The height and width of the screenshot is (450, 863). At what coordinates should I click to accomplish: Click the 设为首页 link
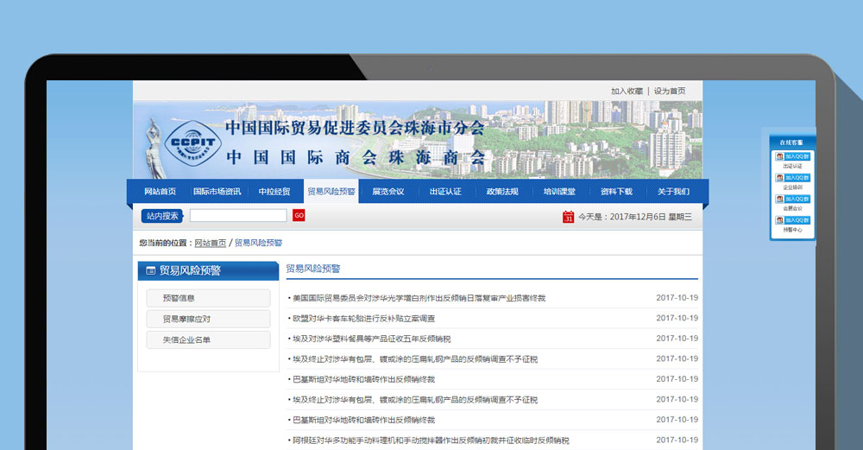(x=670, y=91)
